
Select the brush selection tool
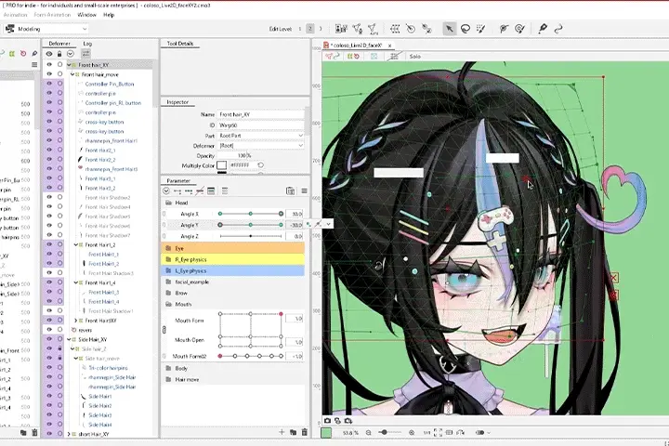coord(481,29)
